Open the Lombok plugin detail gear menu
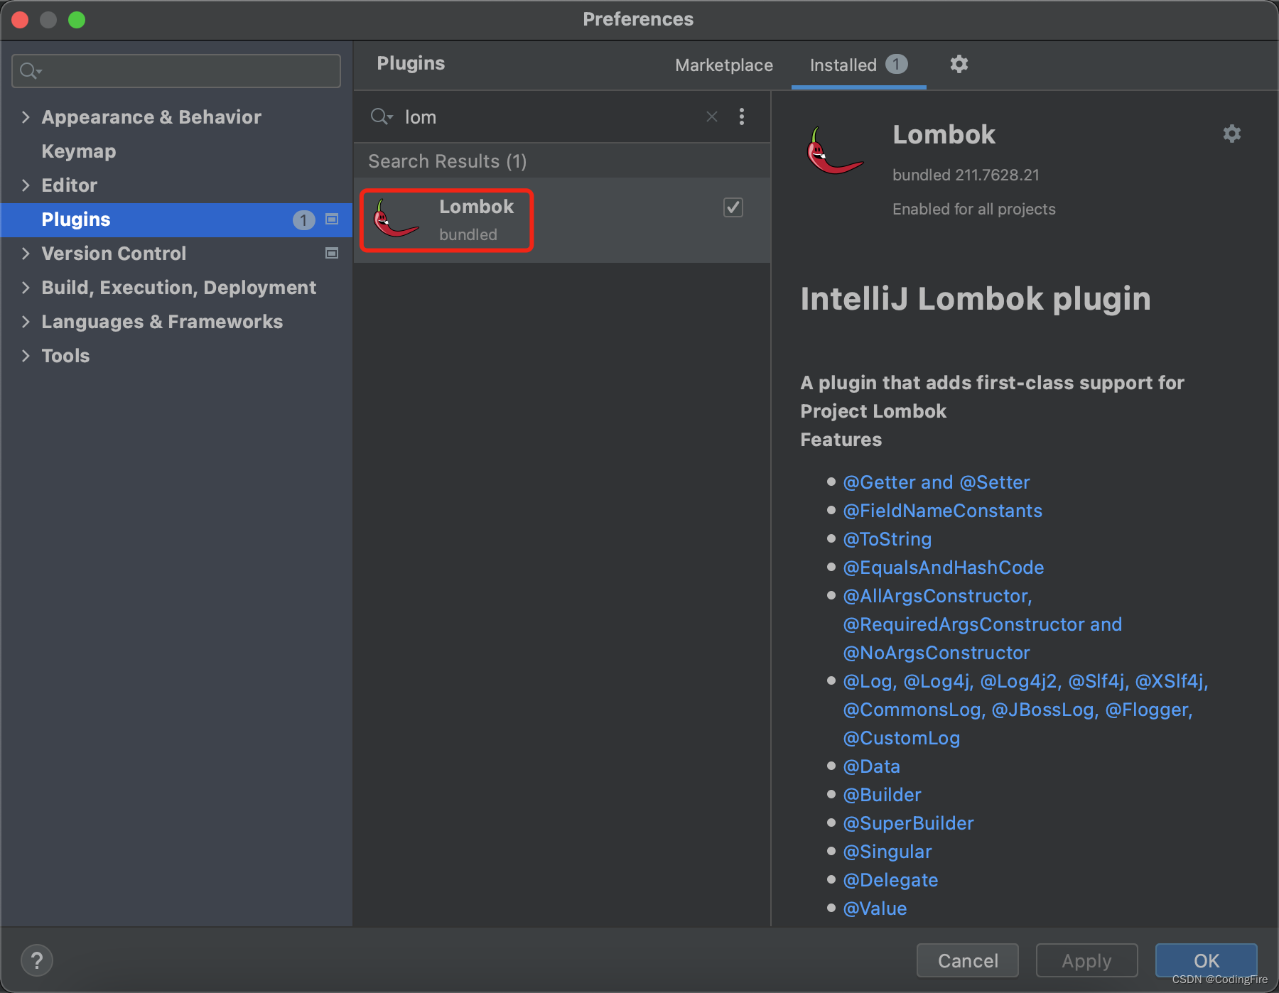This screenshot has width=1279, height=993. (1231, 134)
